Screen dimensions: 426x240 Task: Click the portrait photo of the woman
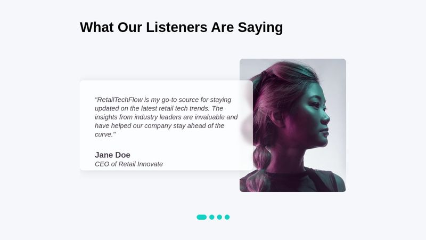tap(292, 125)
